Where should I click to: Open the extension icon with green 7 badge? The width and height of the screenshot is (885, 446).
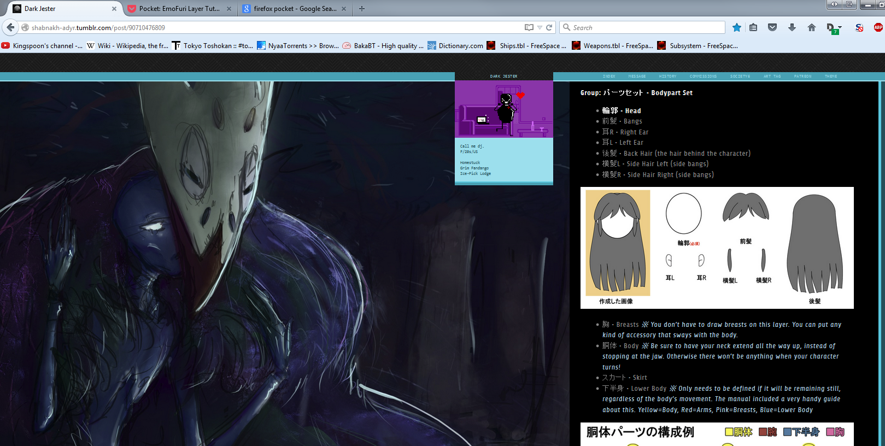(x=833, y=28)
